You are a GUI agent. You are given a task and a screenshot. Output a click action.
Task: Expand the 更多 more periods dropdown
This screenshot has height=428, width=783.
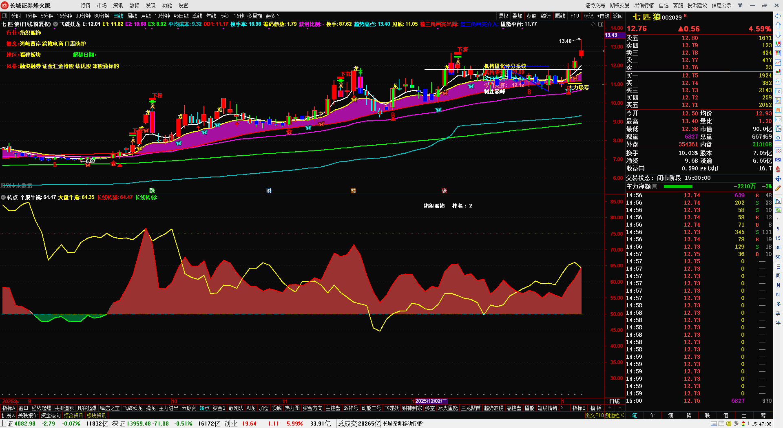click(272, 16)
